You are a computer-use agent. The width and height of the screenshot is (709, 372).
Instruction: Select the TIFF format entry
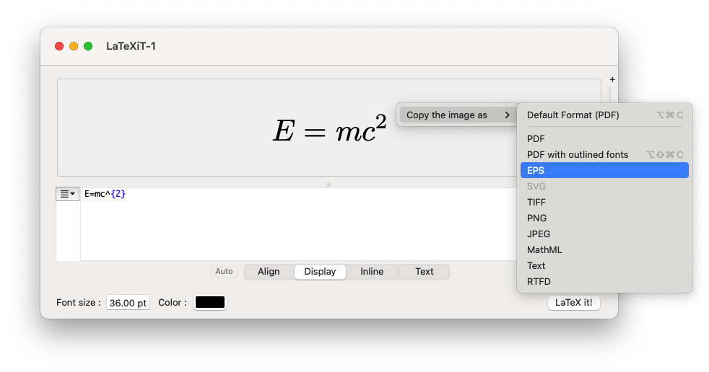click(536, 202)
